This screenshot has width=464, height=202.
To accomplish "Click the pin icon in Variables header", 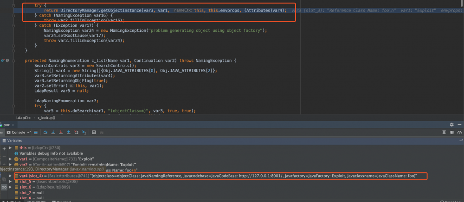I will coord(460,141).
